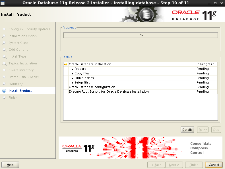This screenshot has height=169, width=225.
Task: Select the Prepare status row
Action: point(141,69)
